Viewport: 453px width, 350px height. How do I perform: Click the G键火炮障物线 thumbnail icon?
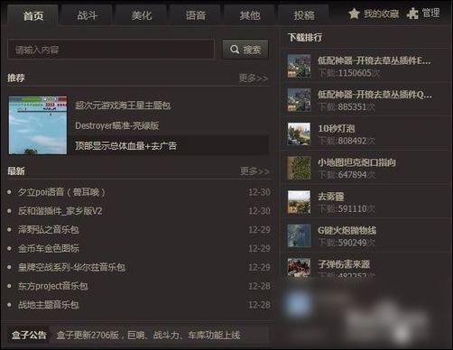pyautogui.click(x=299, y=235)
